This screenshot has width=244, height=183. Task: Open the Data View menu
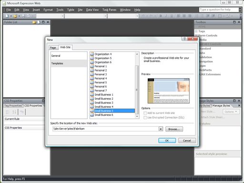(92, 10)
